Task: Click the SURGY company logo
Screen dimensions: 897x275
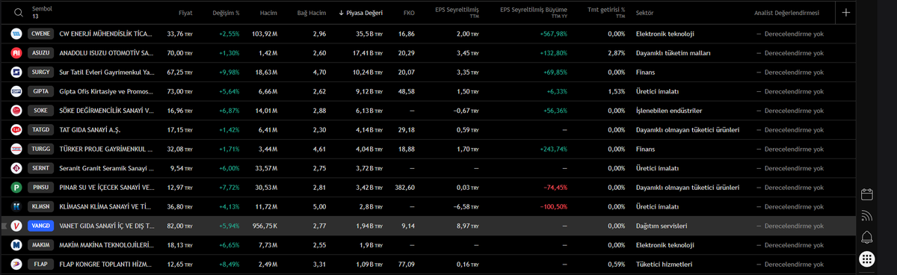Action: click(x=16, y=72)
